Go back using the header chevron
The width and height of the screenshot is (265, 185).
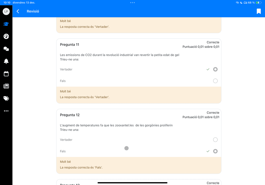click(x=18, y=11)
